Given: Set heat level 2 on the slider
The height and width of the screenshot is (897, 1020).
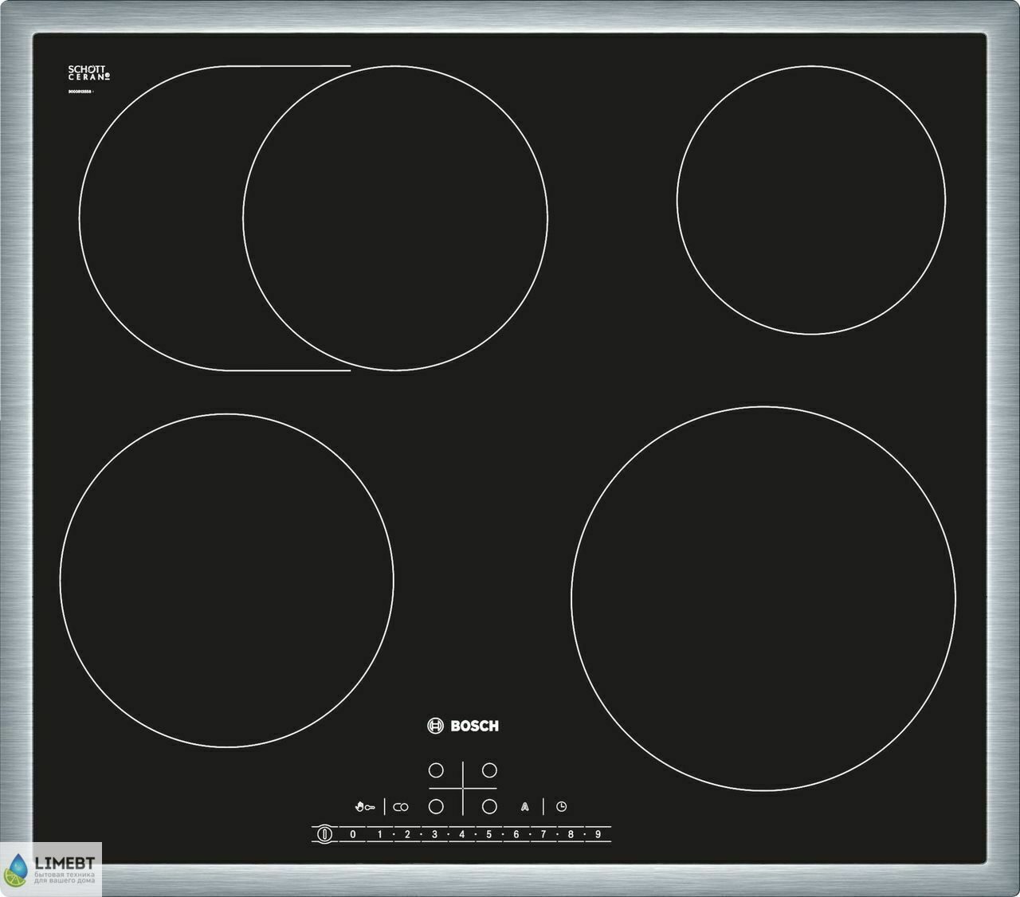Looking at the screenshot, I should 407,834.
